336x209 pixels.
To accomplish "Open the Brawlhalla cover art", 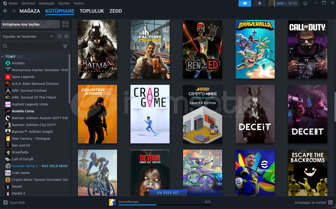I will pos(255,49).
